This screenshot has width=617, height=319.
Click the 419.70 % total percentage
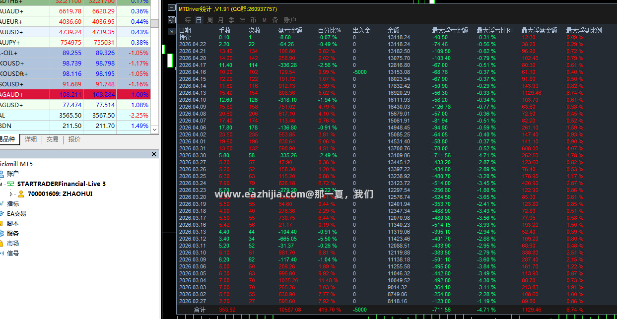330,310
